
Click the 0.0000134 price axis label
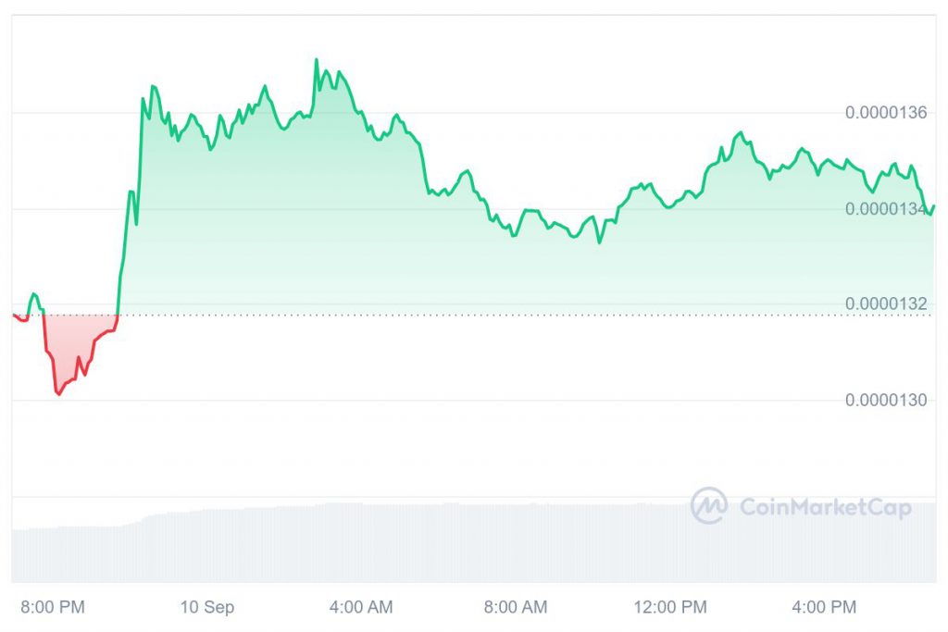[x=886, y=209]
